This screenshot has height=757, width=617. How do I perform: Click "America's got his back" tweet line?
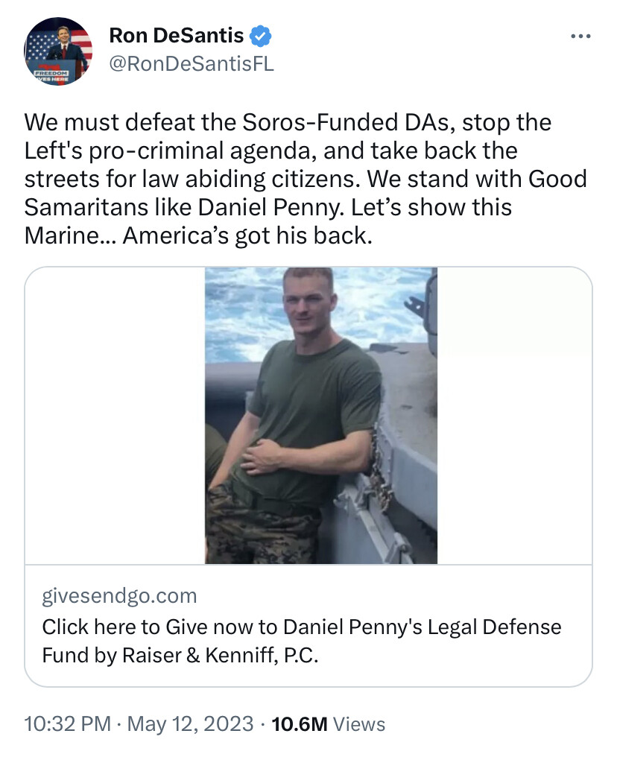(246, 235)
